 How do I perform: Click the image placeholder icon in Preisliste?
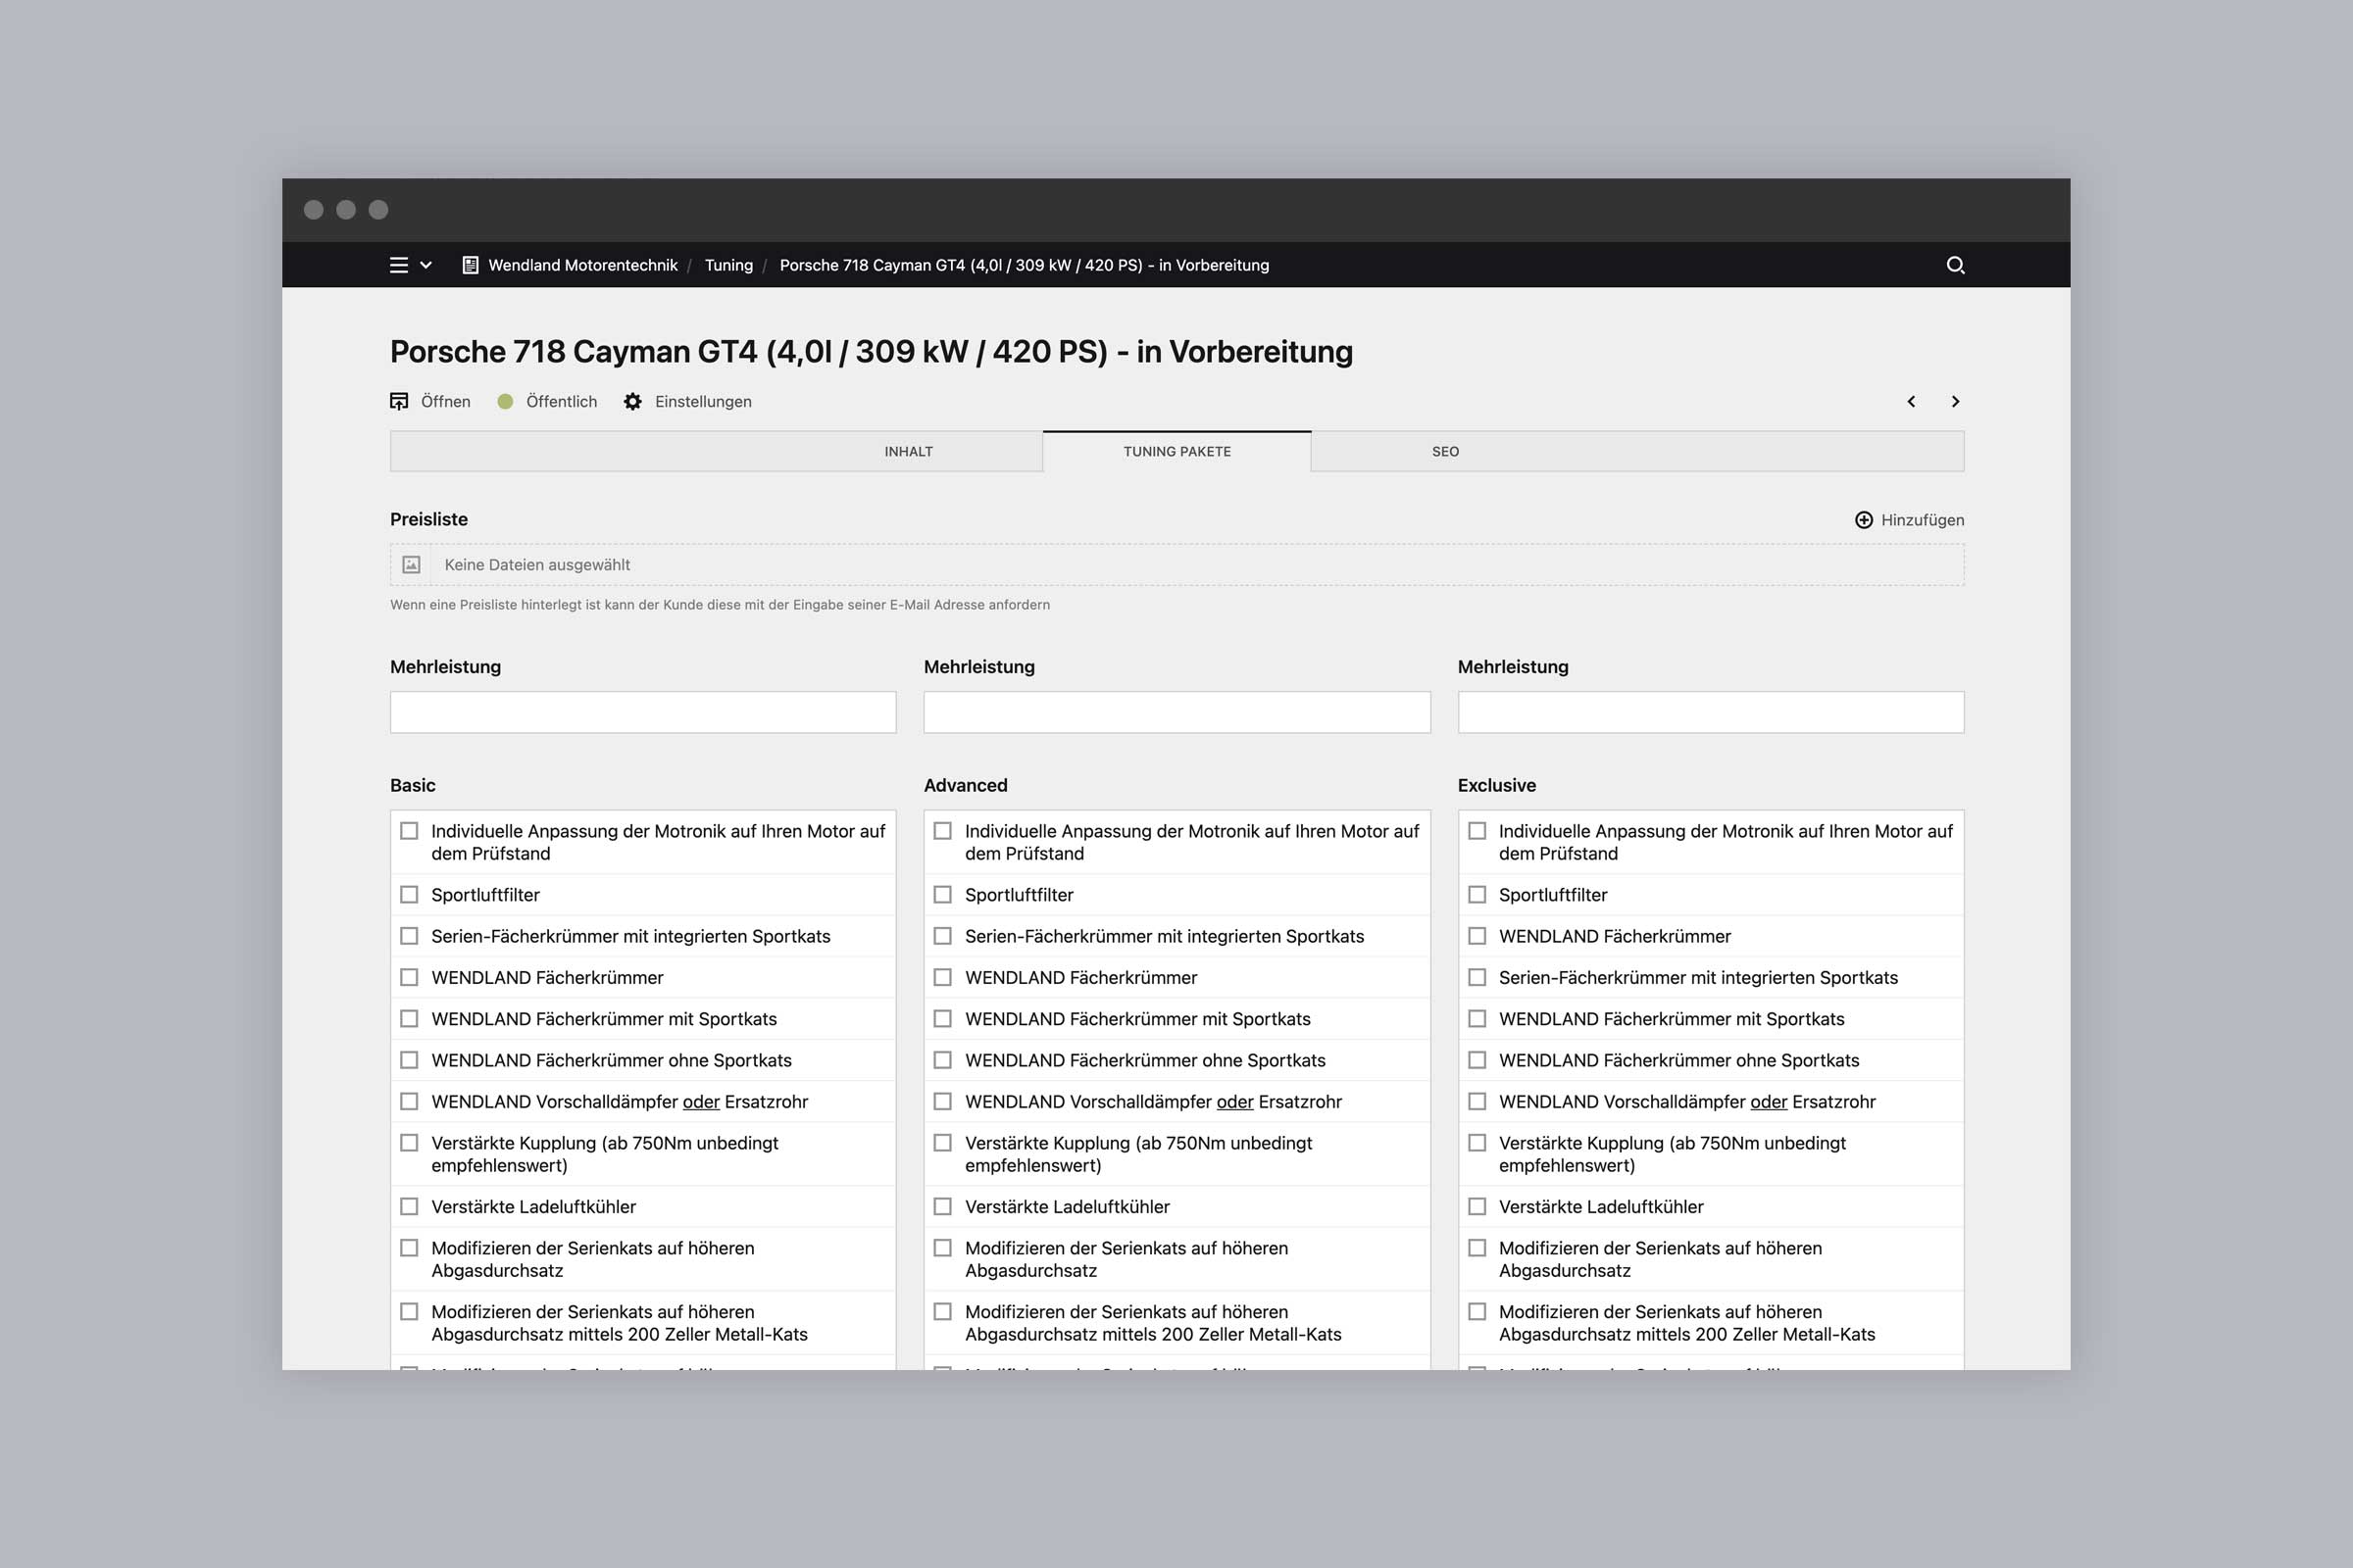click(411, 565)
